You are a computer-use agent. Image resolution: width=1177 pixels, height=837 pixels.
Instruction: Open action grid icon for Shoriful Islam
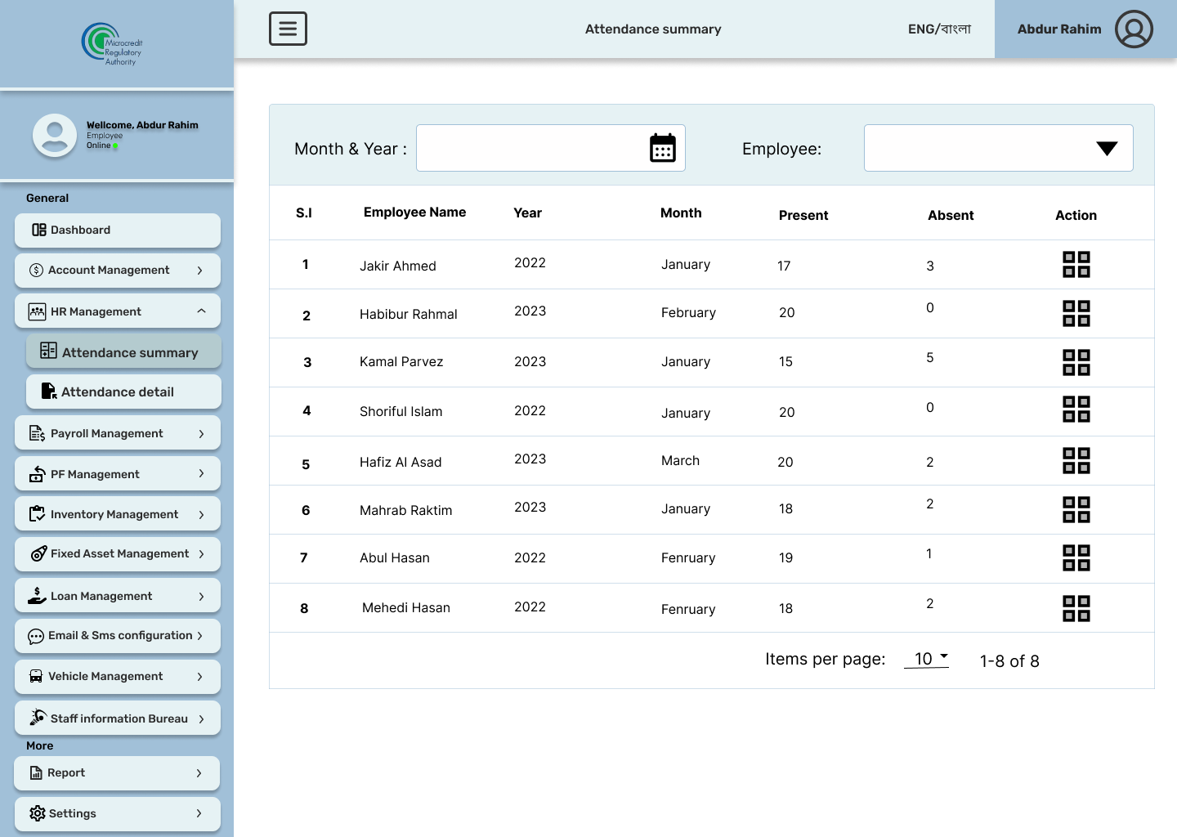point(1076,409)
